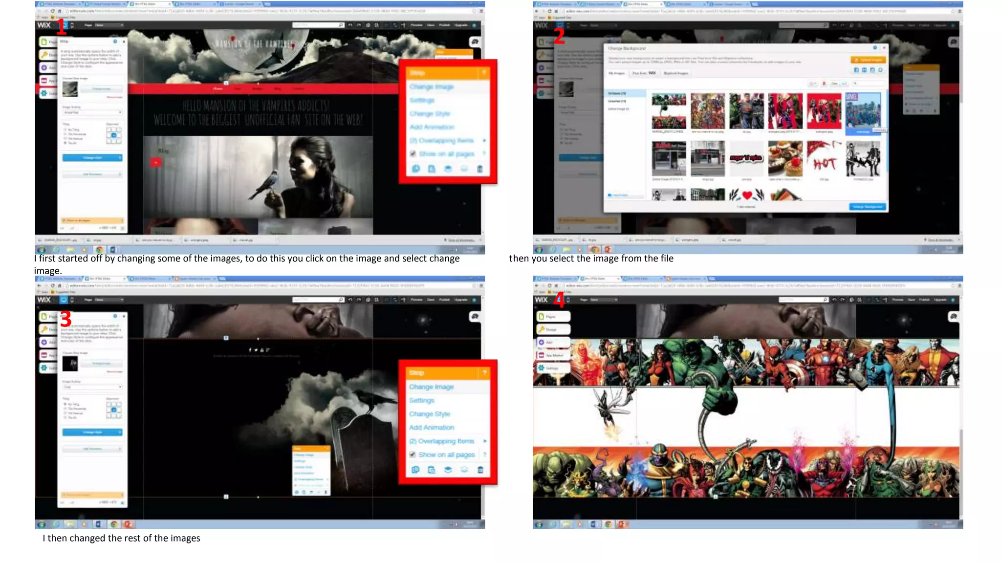
Task: Uncheck Show on all pages in screenshot 1 menu
Action: point(413,154)
